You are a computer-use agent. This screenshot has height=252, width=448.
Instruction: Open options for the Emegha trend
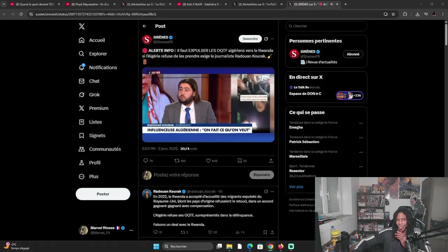coord(361,123)
